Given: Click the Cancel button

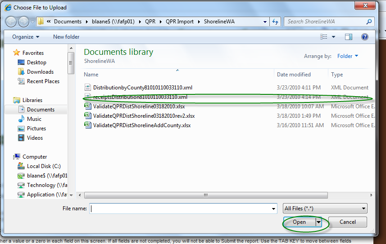Looking at the screenshot, I should (x=347, y=222).
